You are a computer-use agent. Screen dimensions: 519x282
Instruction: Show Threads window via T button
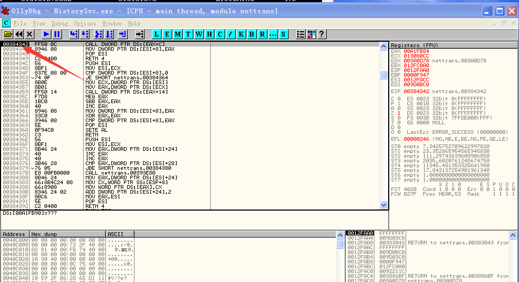pos(189,34)
